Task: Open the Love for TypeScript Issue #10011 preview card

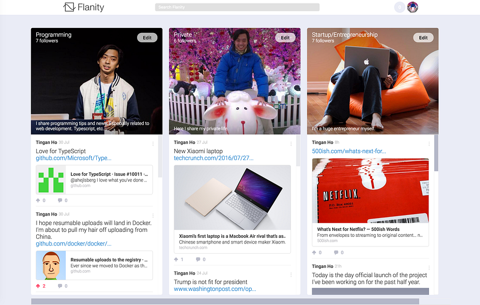Action: coord(94,180)
